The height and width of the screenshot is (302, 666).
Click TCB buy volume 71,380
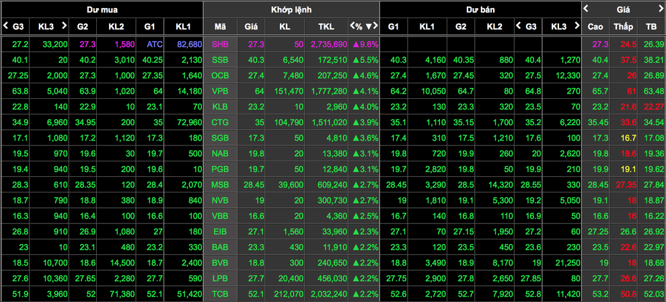pyautogui.click(x=122, y=295)
